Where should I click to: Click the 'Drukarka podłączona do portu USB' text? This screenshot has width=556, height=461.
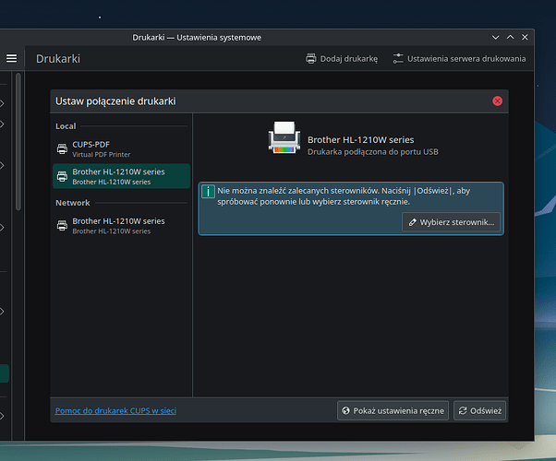(373, 152)
